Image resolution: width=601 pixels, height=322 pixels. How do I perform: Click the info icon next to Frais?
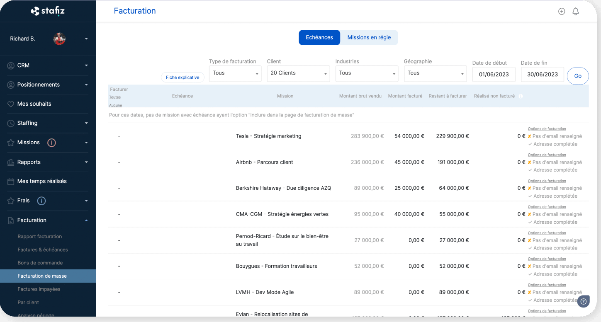[41, 201]
